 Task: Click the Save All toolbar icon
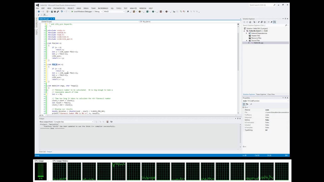58,12
